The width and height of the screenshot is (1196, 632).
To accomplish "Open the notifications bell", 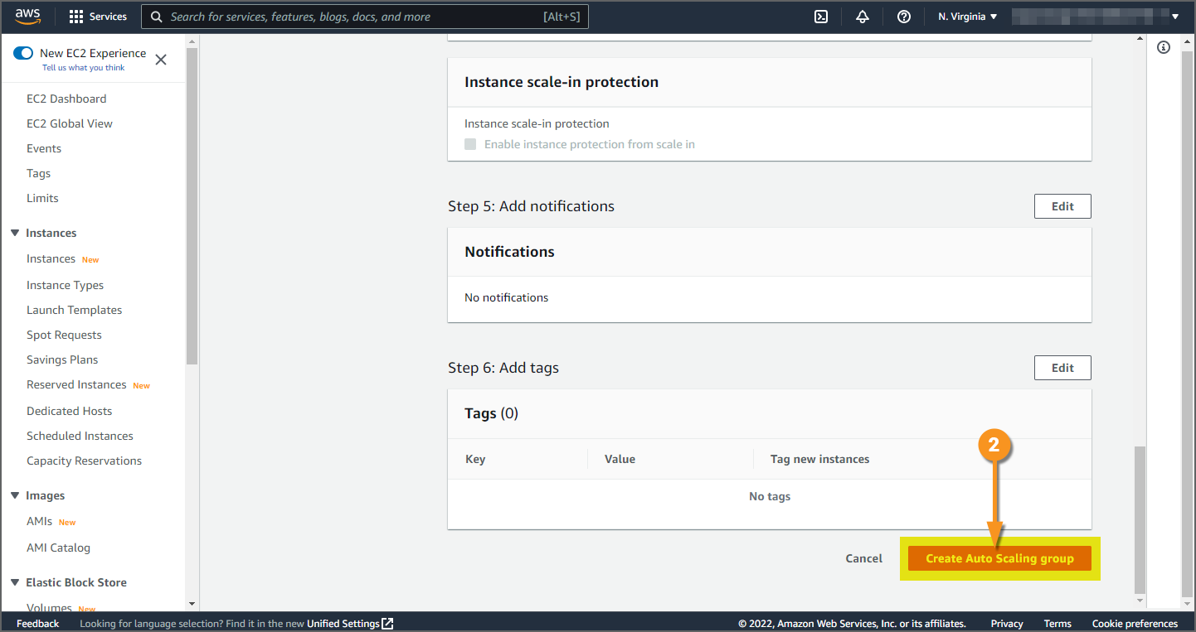I will [x=863, y=17].
